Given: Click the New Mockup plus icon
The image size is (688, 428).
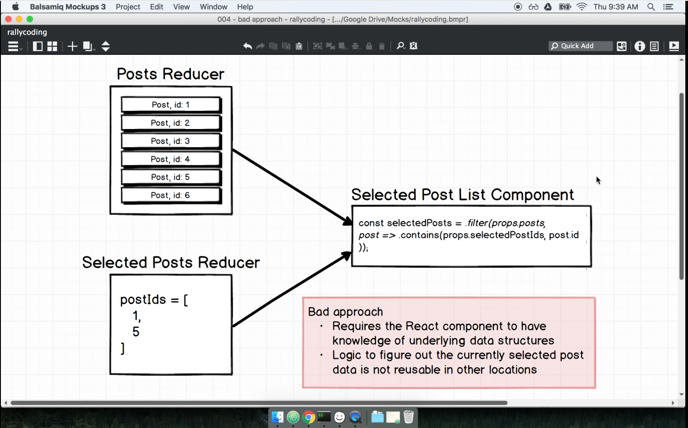Looking at the screenshot, I should click(x=72, y=46).
